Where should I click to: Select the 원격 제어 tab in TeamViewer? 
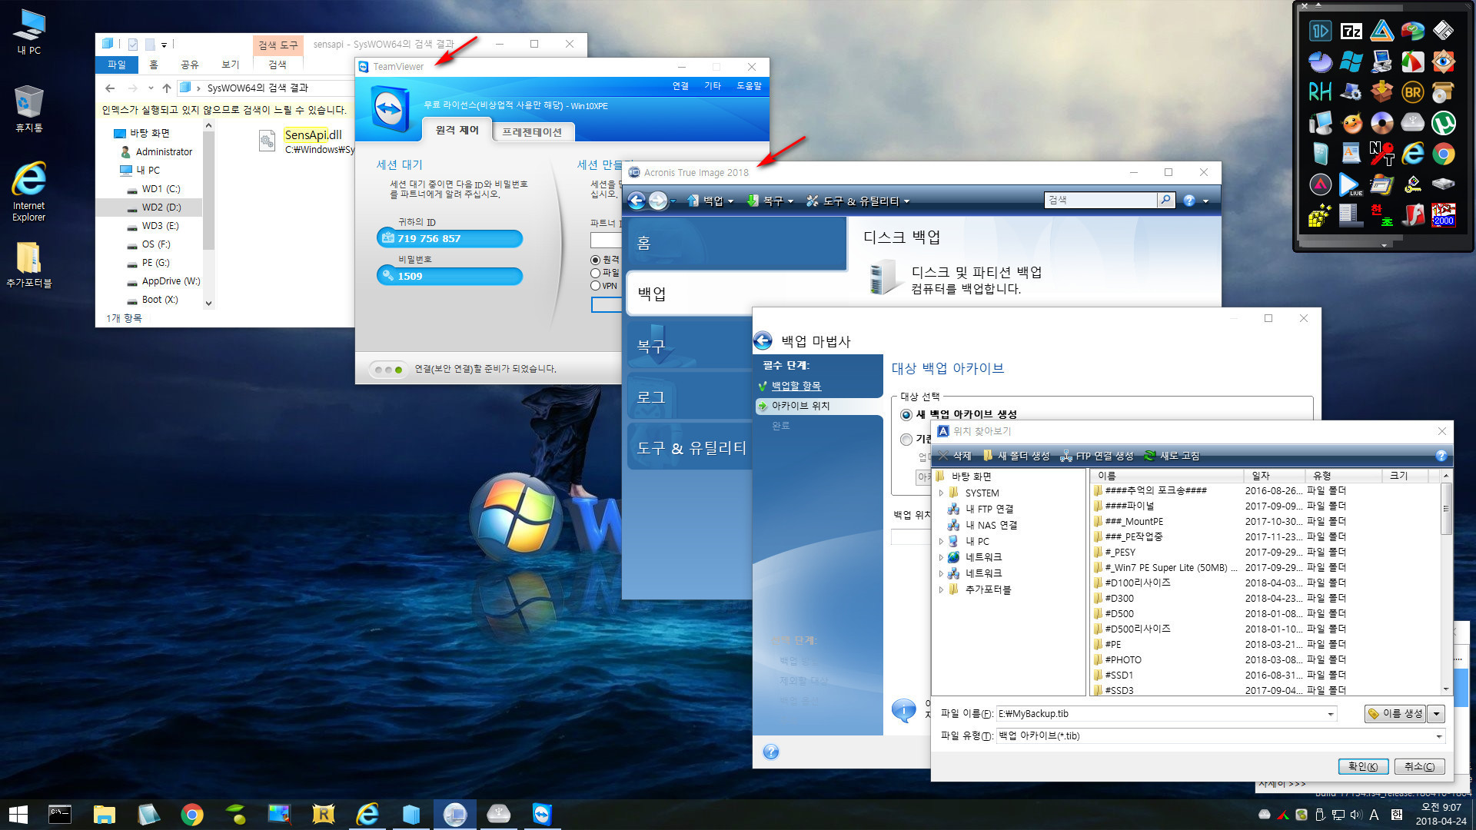457,130
